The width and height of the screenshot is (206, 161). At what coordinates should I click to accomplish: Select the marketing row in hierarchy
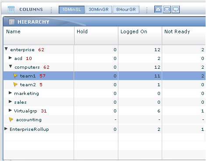click(x=104, y=93)
